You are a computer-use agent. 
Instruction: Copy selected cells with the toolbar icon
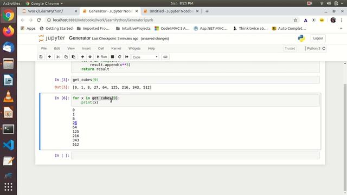pos(66,57)
